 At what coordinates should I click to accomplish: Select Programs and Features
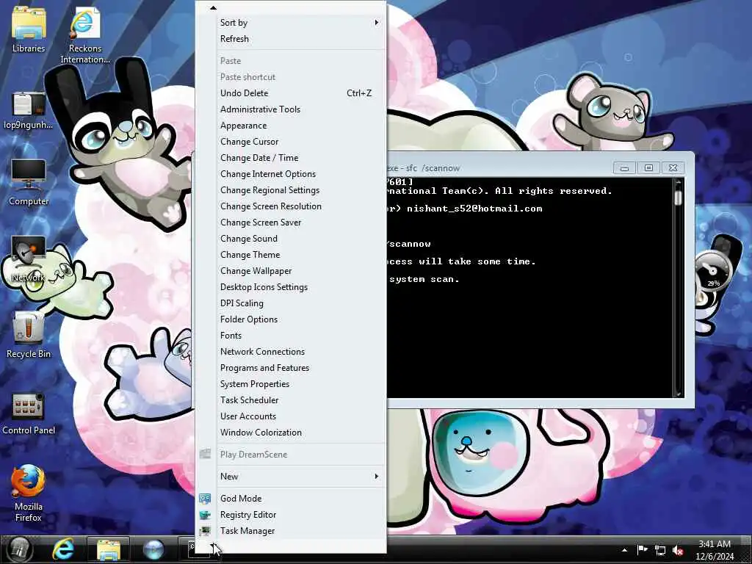tap(291, 368)
